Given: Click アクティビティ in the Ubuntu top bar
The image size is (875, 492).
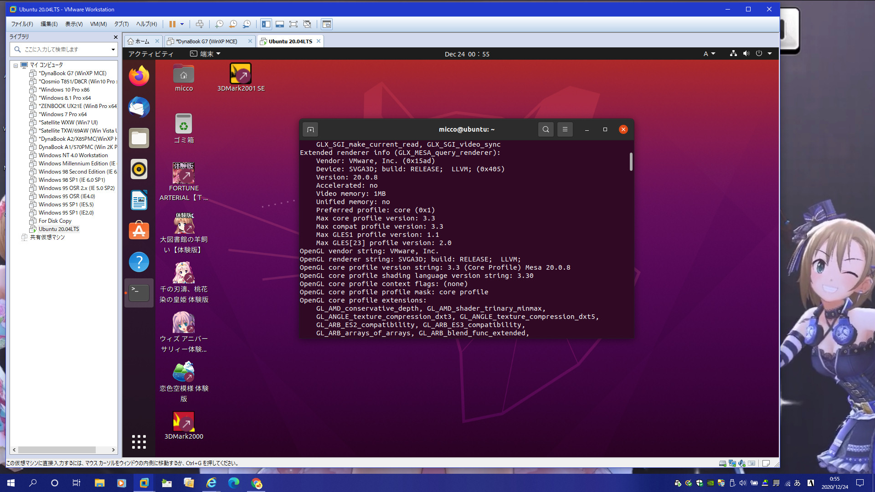Looking at the screenshot, I should 151,54.
